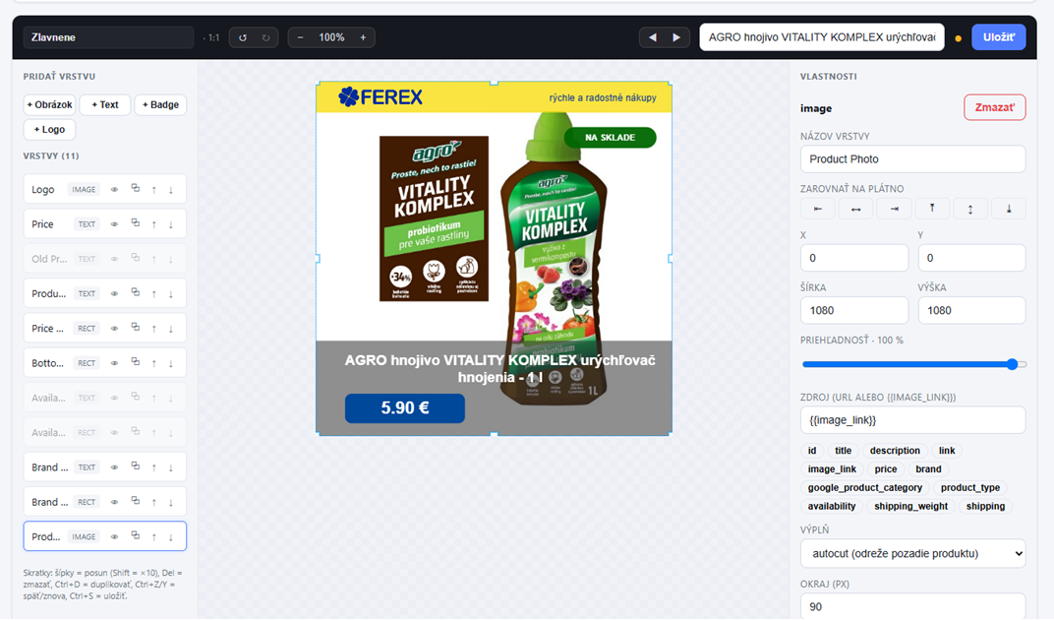Select the Availa... rect layer row
The image size is (1054, 620).
(105, 432)
